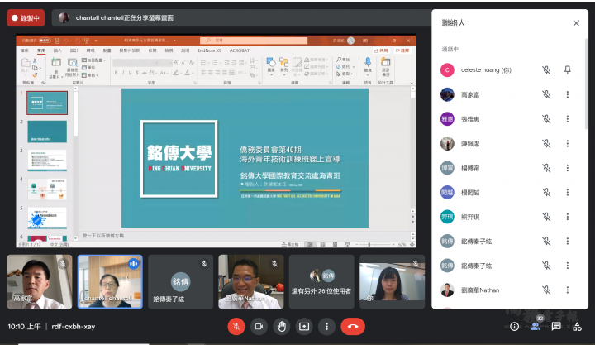This screenshot has width=595, height=345.
Task: Click the 還有另外 26 位使用者 tile
Action: point(321,282)
